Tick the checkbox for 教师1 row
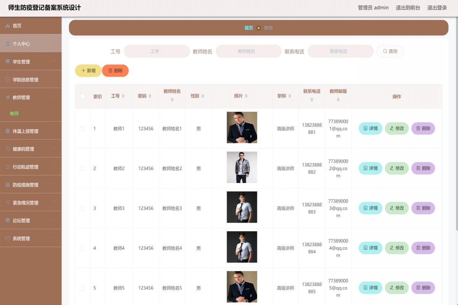The height and width of the screenshot is (305, 458). coord(82,128)
